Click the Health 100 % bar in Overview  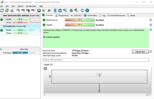click(80, 25)
